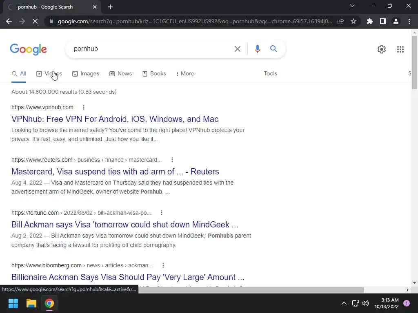Open the Billionaire Ackman Bloomberg article
This screenshot has height=313, width=418.
[128, 277]
